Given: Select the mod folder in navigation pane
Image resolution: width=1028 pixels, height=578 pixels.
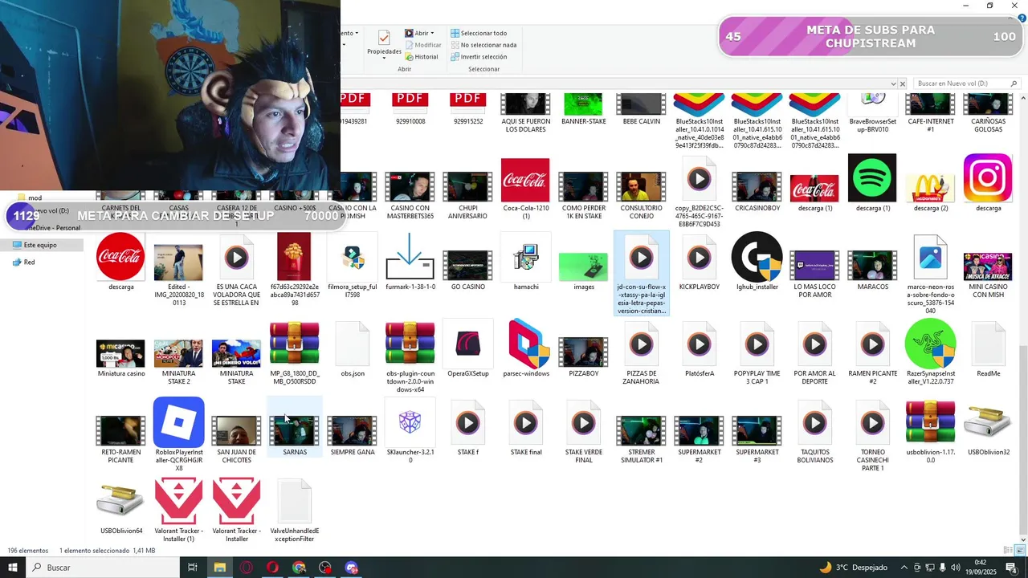Looking at the screenshot, I should coord(35,197).
